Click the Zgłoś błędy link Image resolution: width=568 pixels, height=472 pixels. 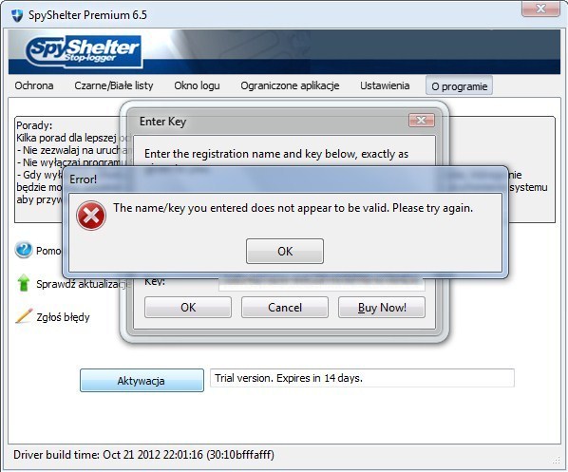(x=63, y=317)
